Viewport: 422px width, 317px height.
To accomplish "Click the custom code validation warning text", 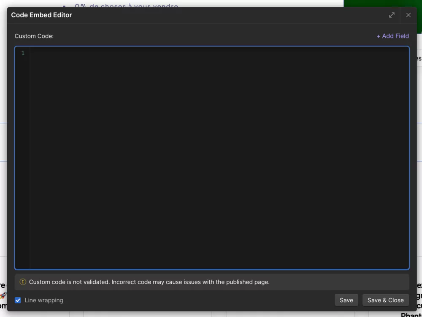I will [149, 282].
